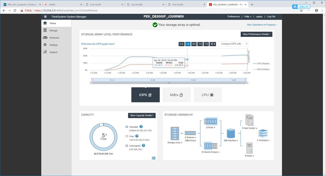Open Storage in the sidebar
Screen dimensions: 326x176
(53, 31)
